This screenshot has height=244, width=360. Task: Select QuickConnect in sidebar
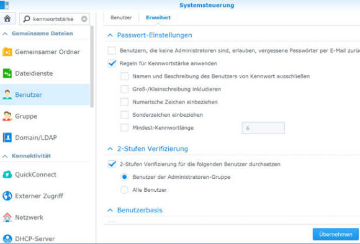coord(45,174)
